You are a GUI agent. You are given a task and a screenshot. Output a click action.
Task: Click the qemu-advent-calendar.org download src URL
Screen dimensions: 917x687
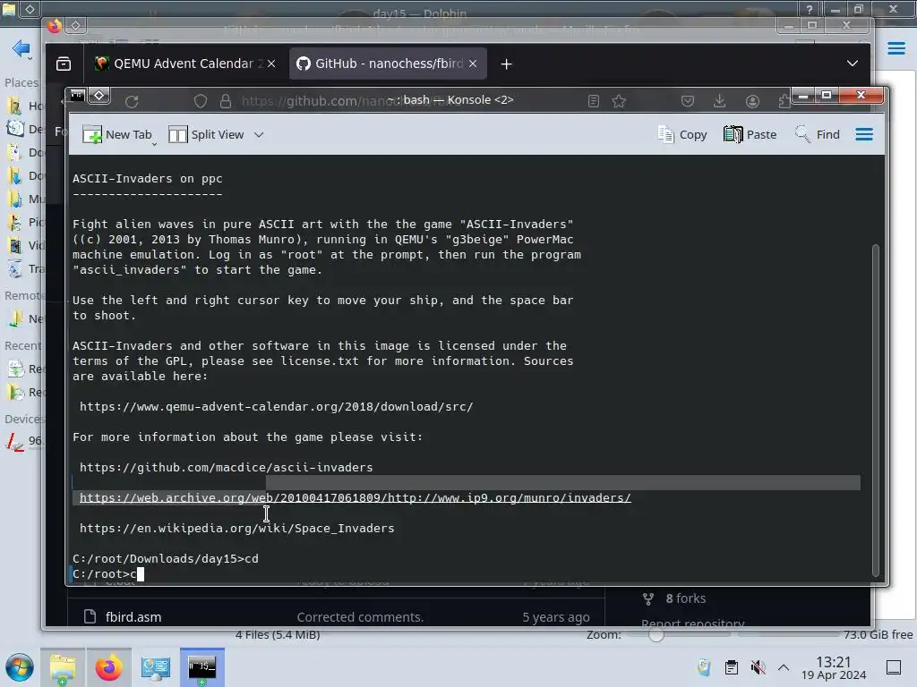276,407
